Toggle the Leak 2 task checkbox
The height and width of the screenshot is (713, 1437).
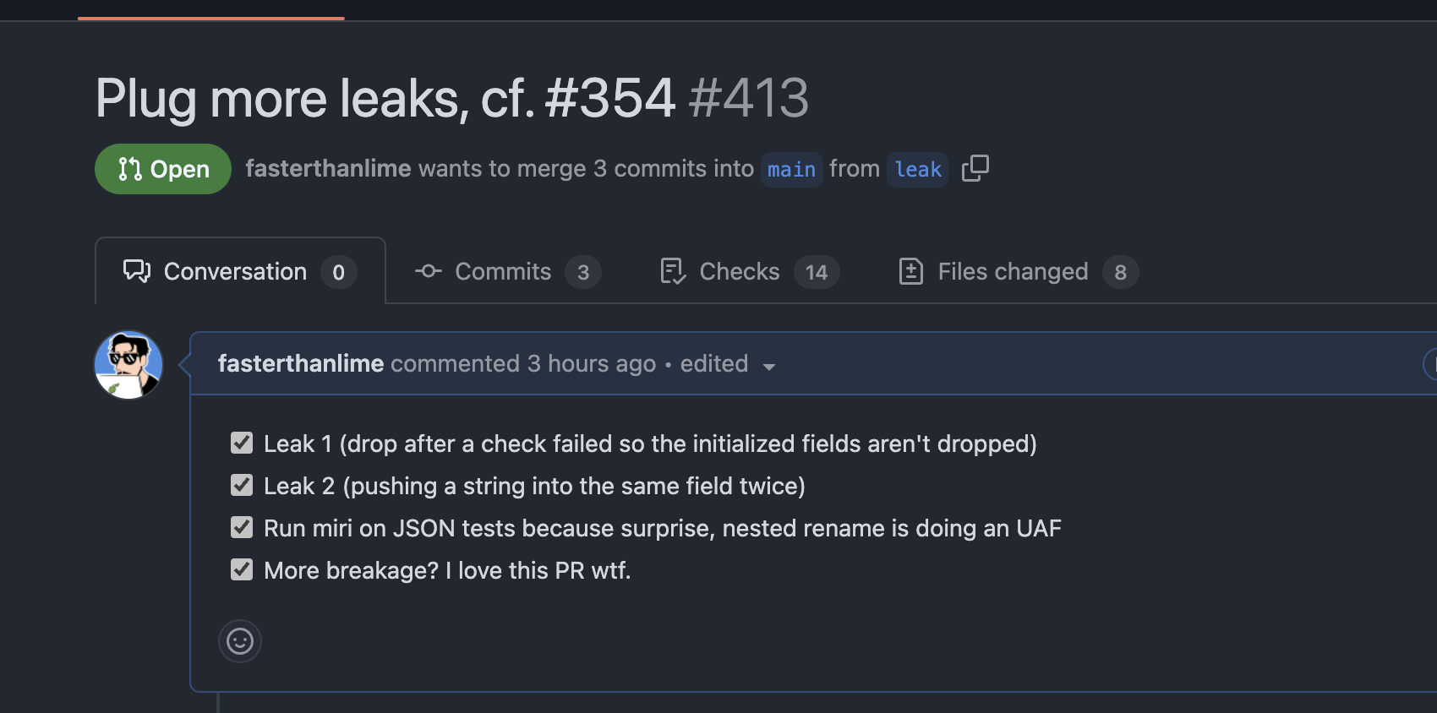[242, 485]
